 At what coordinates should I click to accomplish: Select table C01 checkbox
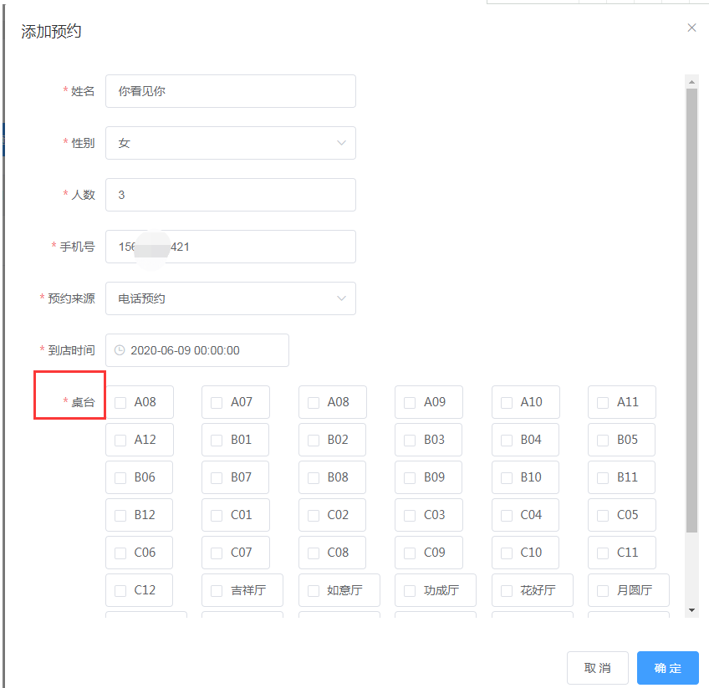[217, 515]
